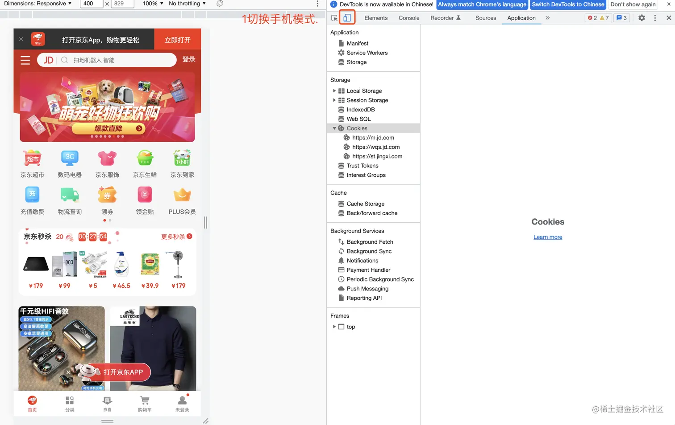Activate the inspect element picker icon

[334, 18]
